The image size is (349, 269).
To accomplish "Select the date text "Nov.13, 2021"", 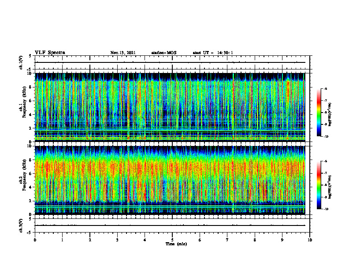I will pyautogui.click(x=123, y=53).
